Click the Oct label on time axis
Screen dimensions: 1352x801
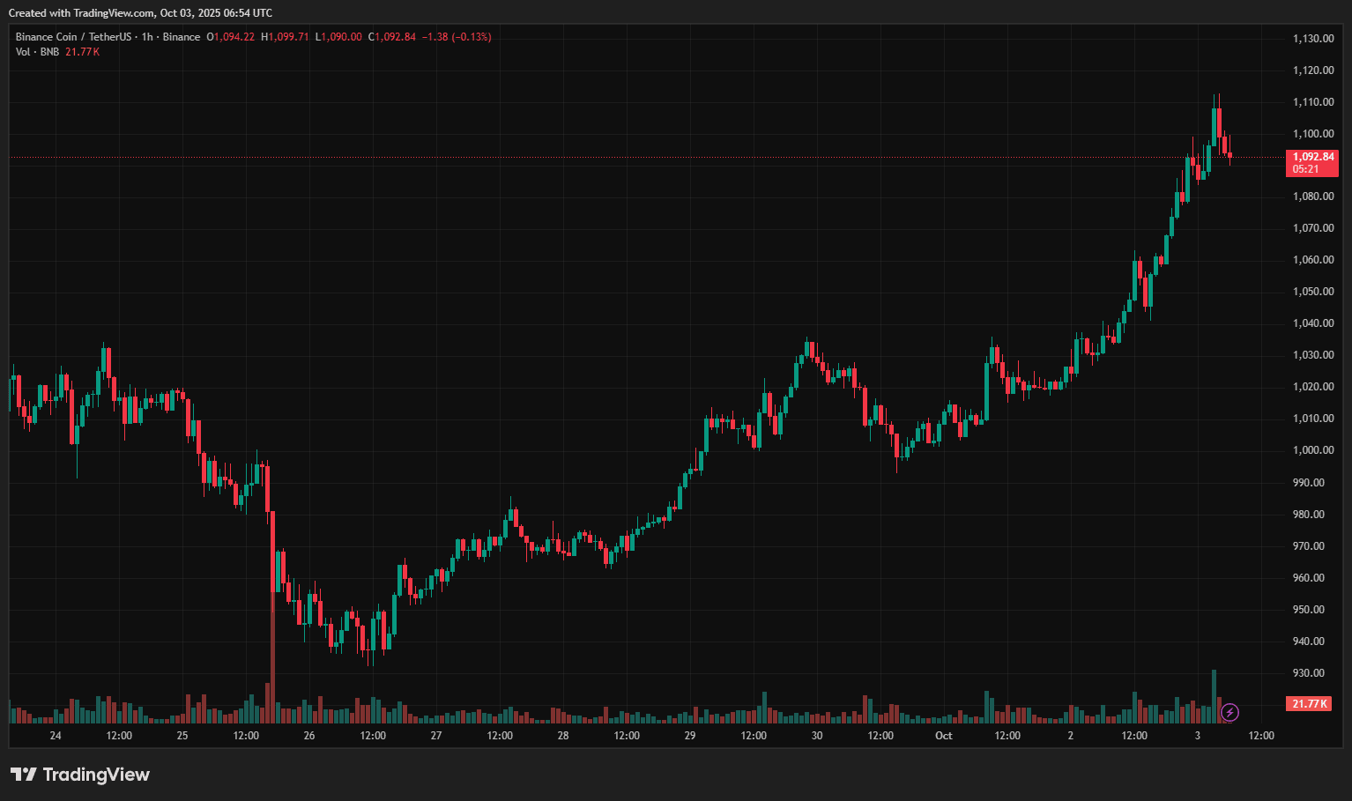coord(943,736)
